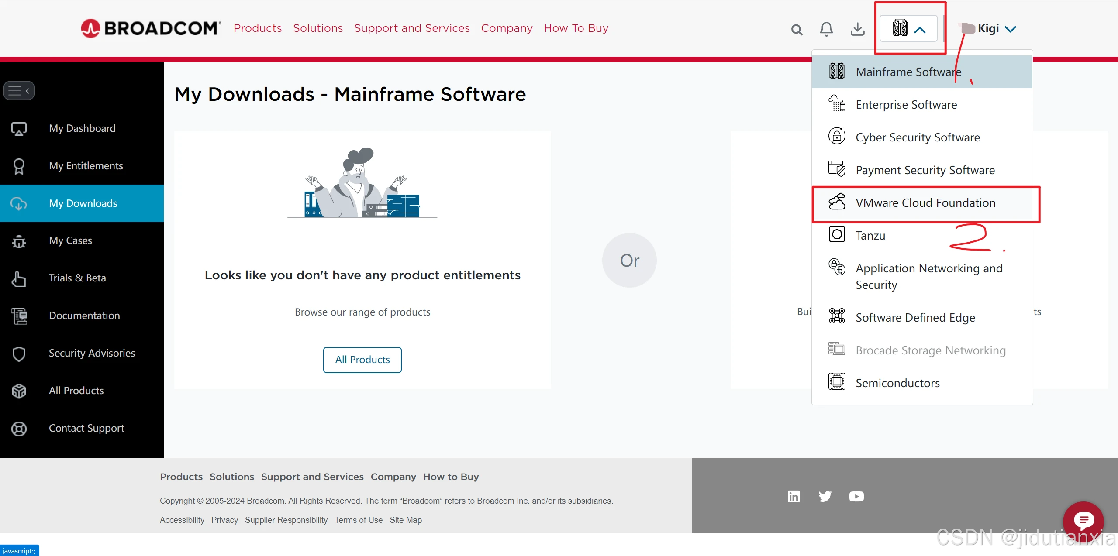The image size is (1118, 556).
Task: Open the red chat support bubble
Action: tap(1083, 520)
